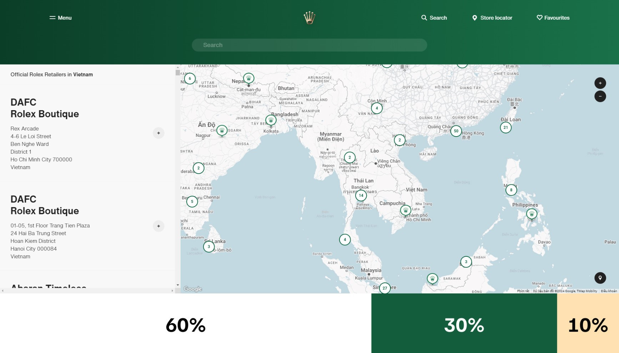The width and height of the screenshot is (619, 353).
Task: Open the cluster of 3 in Sri Lanka
Action: tap(209, 246)
